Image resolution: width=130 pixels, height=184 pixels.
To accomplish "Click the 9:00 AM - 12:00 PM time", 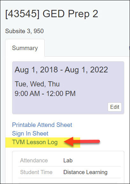I will click(x=45, y=93).
